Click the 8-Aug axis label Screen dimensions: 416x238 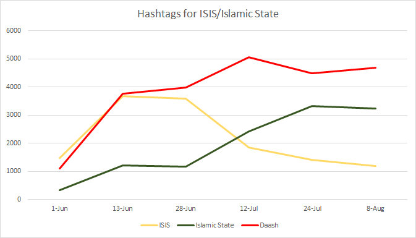(x=375, y=208)
